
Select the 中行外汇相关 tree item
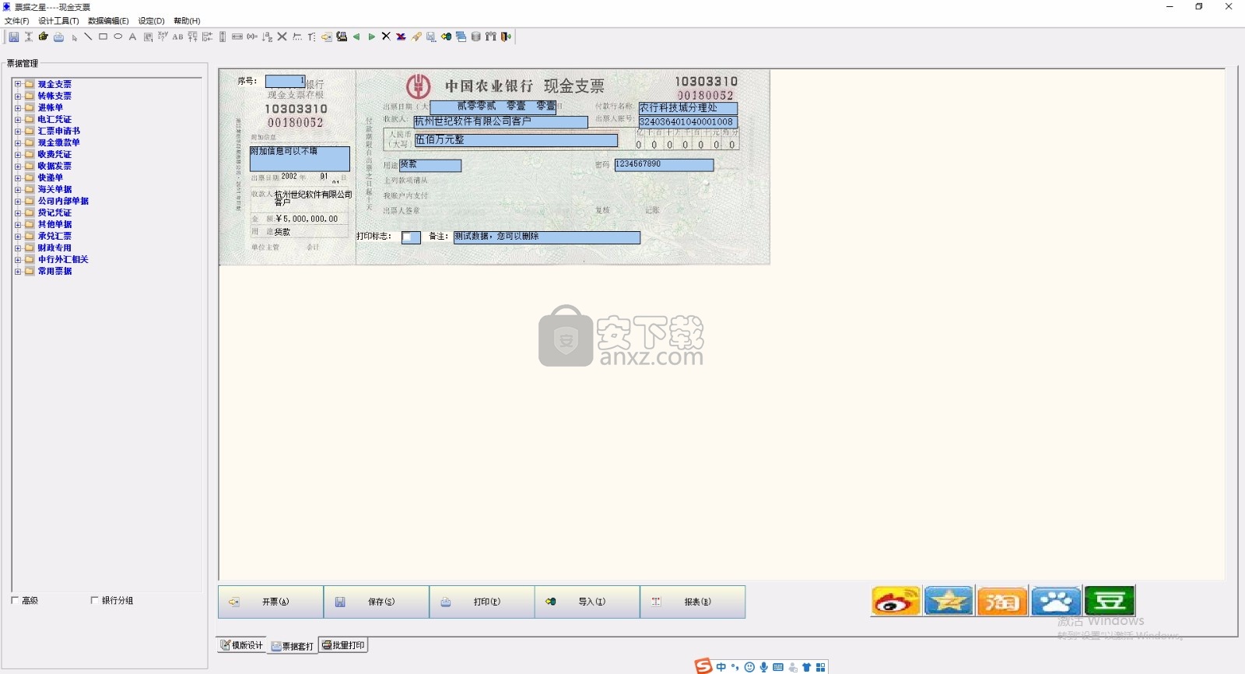pos(63,259)
